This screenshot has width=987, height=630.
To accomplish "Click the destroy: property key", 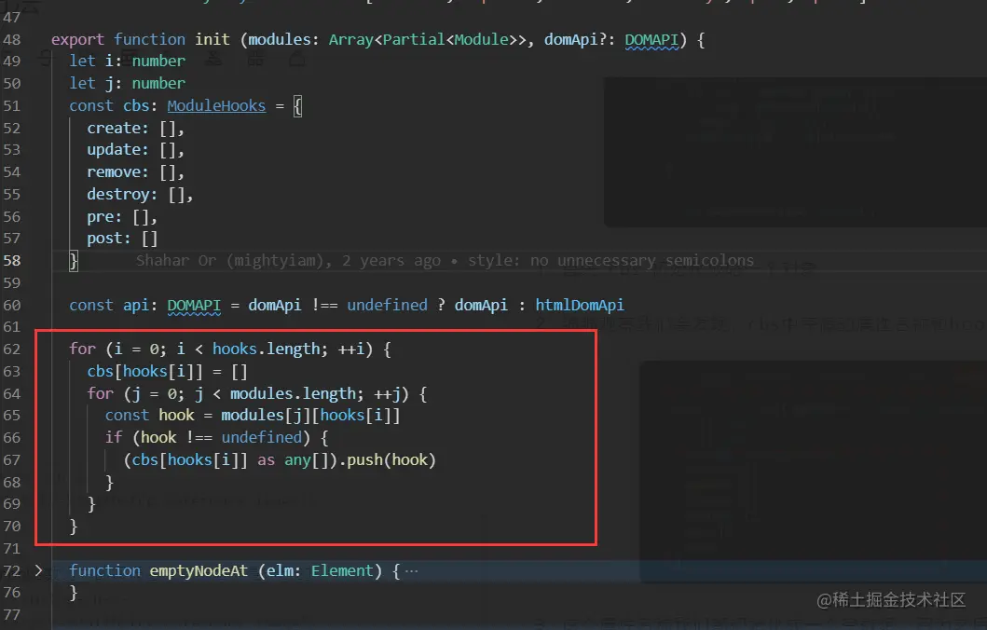I will (122, 195).
